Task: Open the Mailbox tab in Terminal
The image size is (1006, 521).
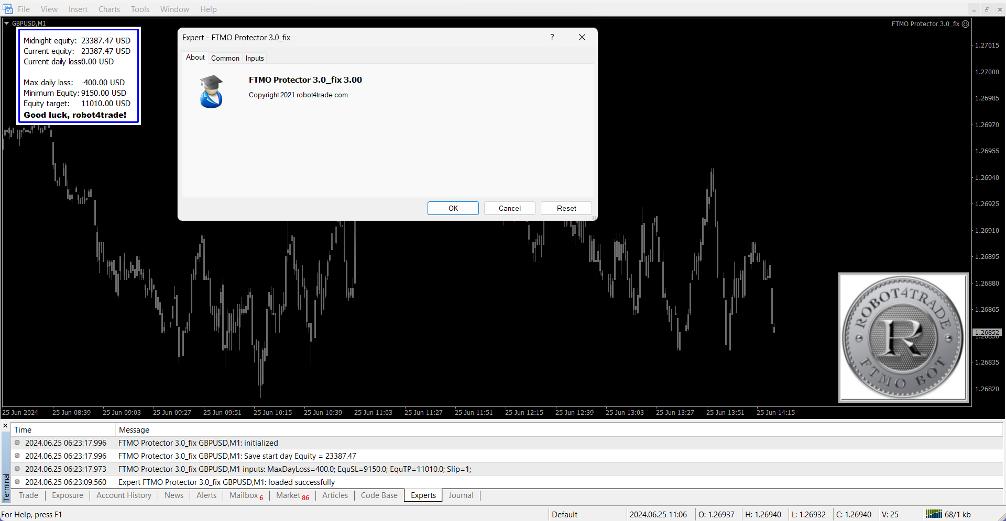Action: tap(244, 495)
